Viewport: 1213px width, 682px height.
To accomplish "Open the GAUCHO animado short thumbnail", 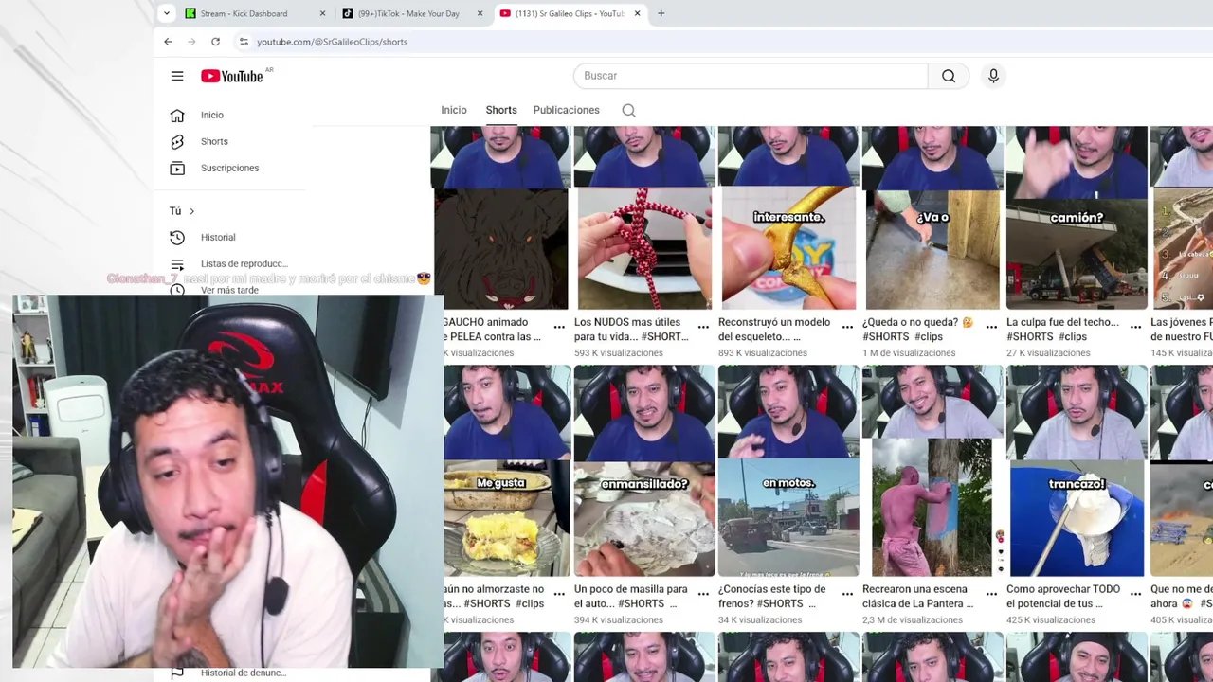I will pos(501,218).
